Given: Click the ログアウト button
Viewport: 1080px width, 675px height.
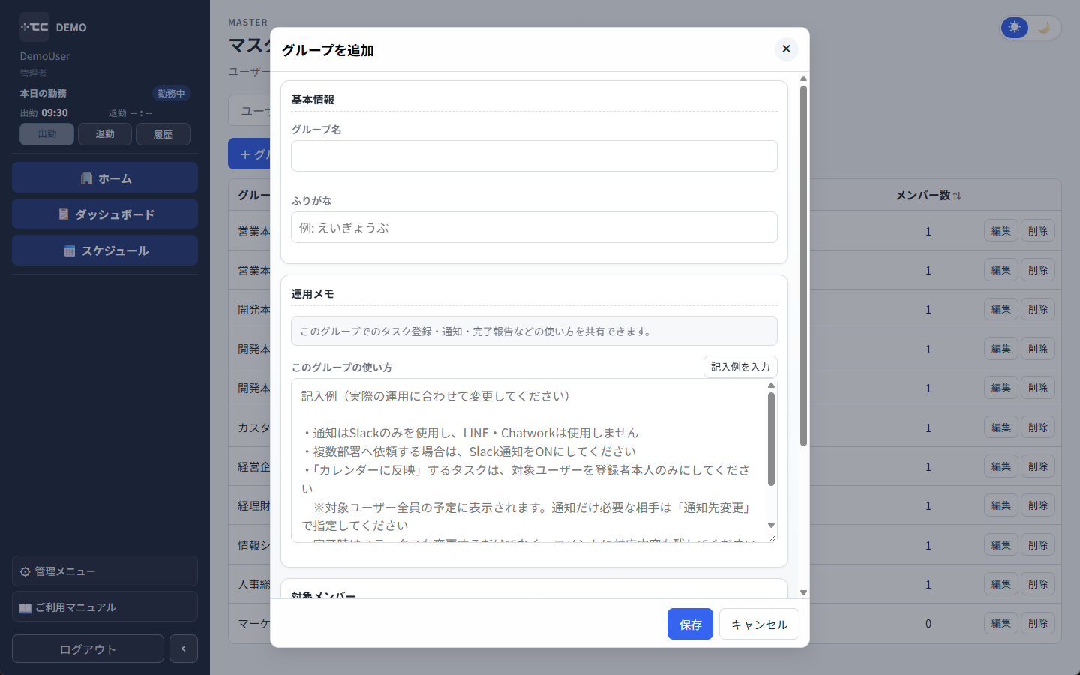Looking at the screenshot, I should pyautogui.click(x=88, y=649).
